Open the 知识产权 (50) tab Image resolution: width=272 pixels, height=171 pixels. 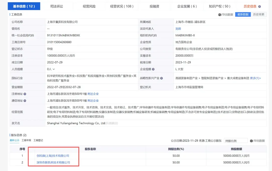pyautogui.click(x=220, y=6)
